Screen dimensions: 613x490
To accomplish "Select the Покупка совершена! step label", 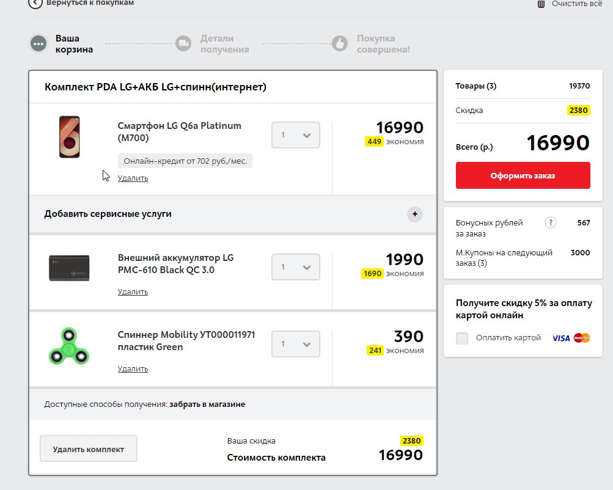I will pyautogui.click(x=383, y=44).
